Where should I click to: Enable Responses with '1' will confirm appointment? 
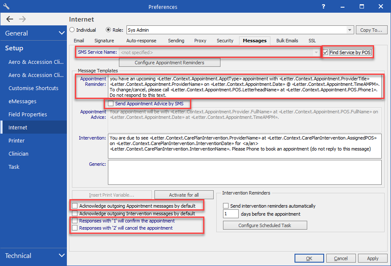tap(74, 221)
